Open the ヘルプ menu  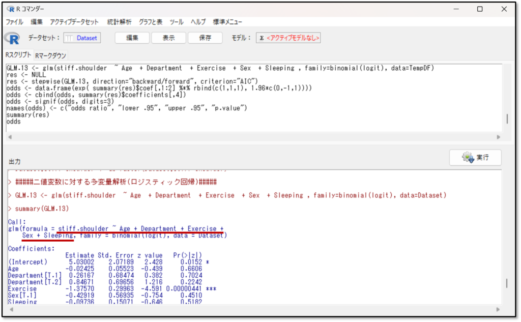click(x=198, y=22)
